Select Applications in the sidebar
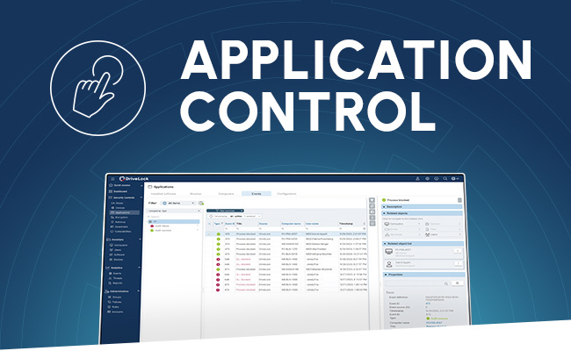The image size is (571, 351). point(123,212)
